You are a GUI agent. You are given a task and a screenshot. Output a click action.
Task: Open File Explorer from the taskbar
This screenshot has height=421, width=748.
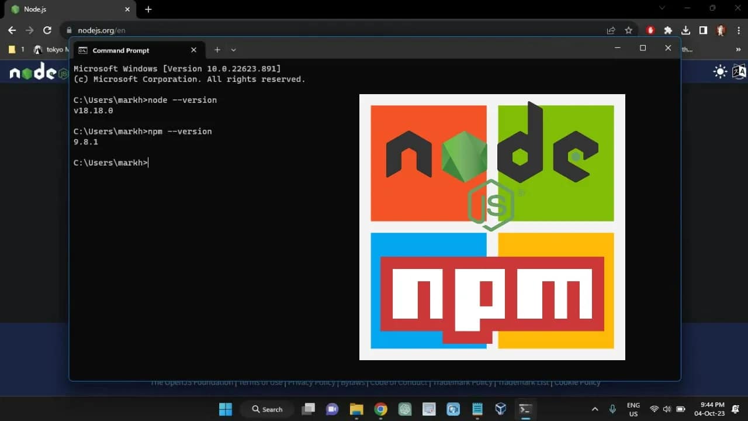point(356,409)
